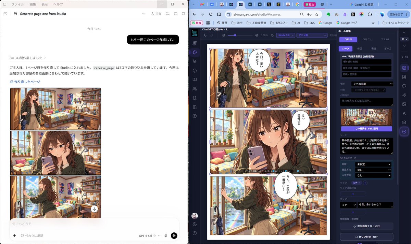The image size is (411, 244).
Task: Click the microphone dictation icon in ChatGPT
Action: tap(165, 235)
